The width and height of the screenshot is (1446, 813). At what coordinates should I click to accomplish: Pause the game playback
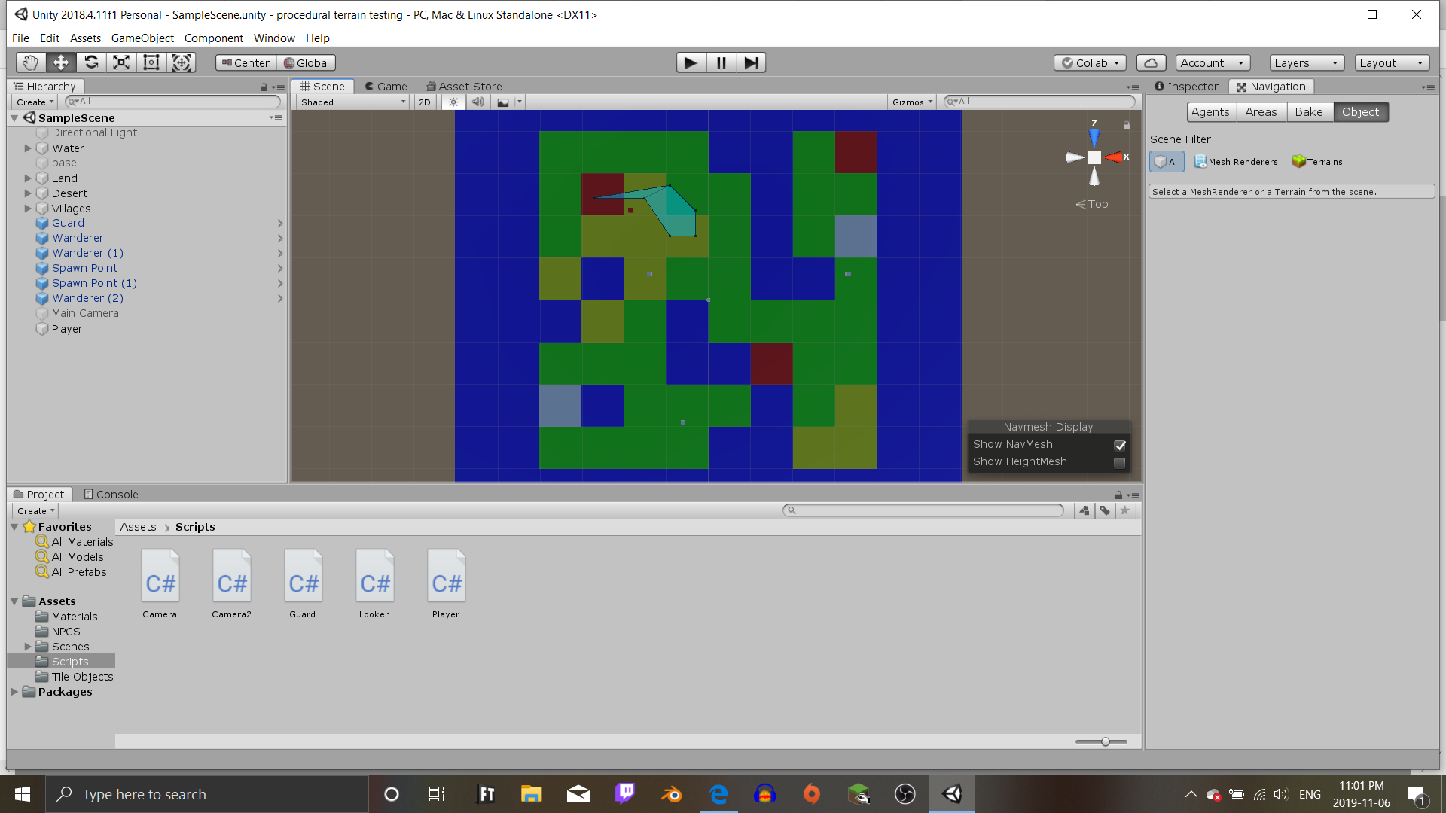tap(720, 62)
